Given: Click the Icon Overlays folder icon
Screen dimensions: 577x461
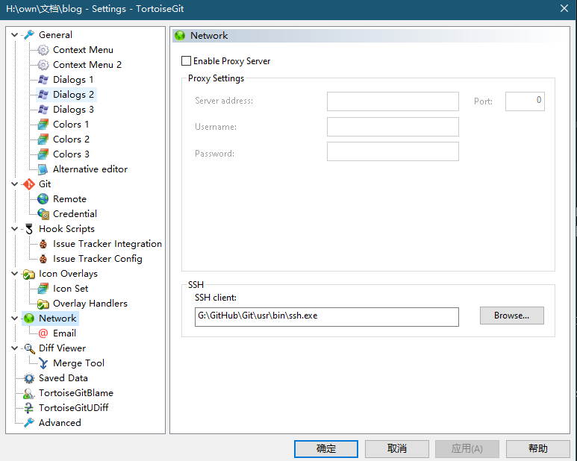Looking at the screenshot, I should coord(29,274).
